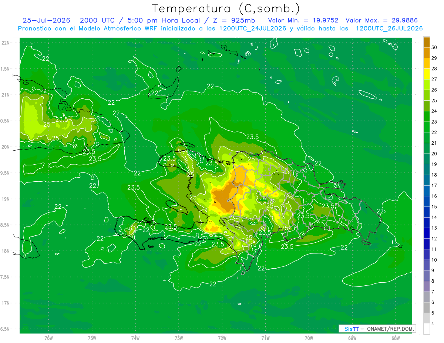This screenshot has width=444, height=343.
Task: Click the color scale label '17'
Action: point(434,185)
